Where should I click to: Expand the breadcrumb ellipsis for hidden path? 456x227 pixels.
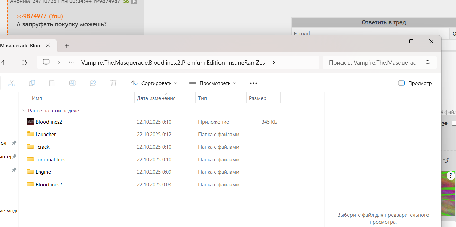71,62
